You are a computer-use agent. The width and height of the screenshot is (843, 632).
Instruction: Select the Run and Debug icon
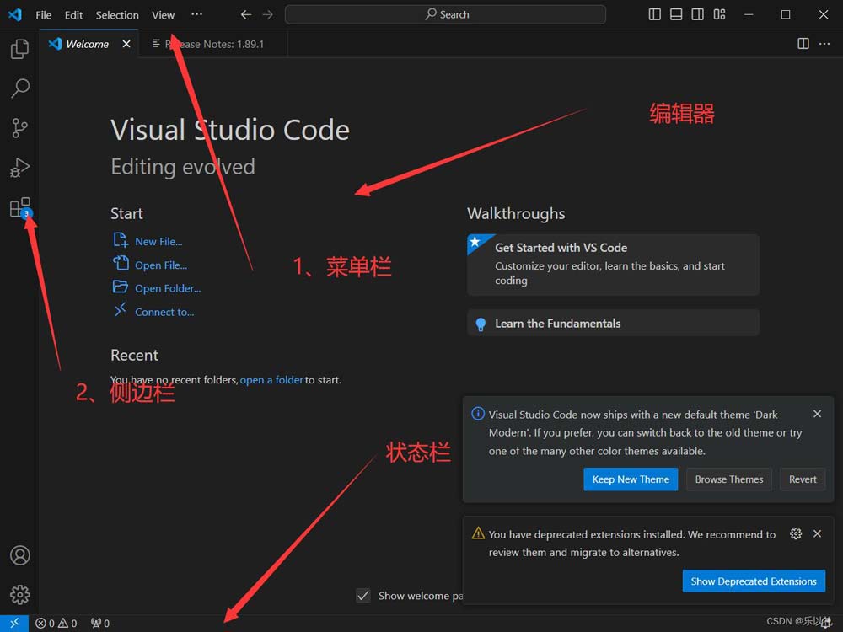pos(19,167)
